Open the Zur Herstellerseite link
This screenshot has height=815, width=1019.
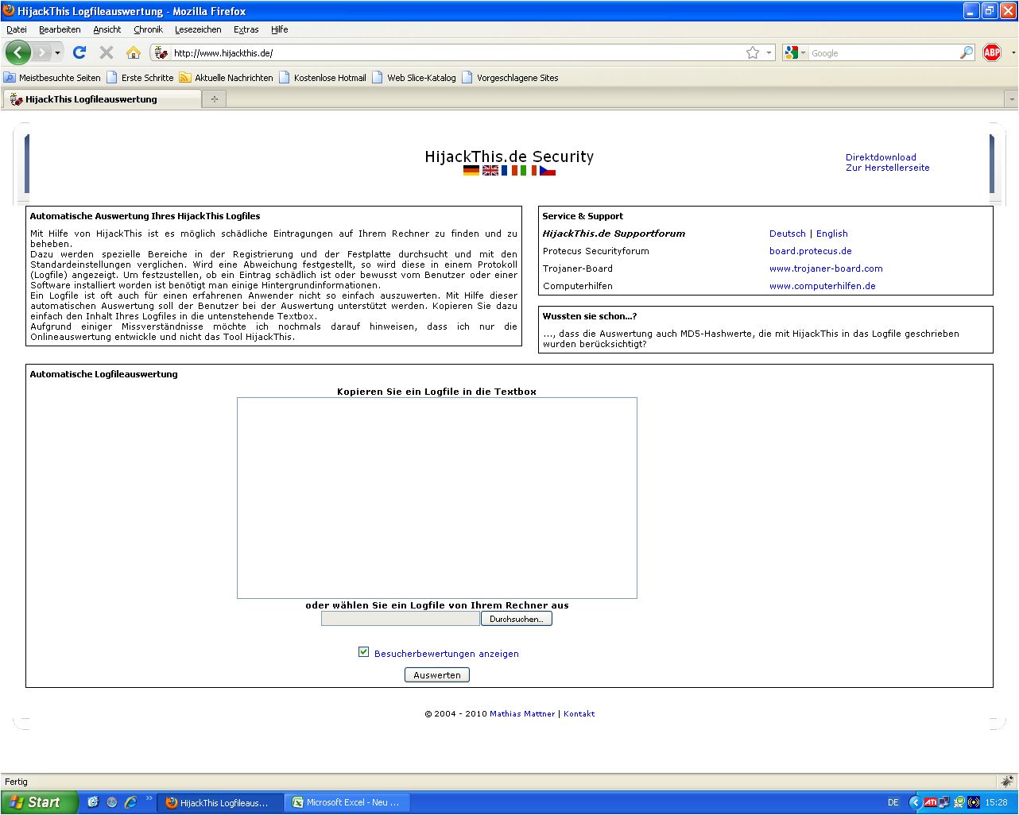click(887, 168)
